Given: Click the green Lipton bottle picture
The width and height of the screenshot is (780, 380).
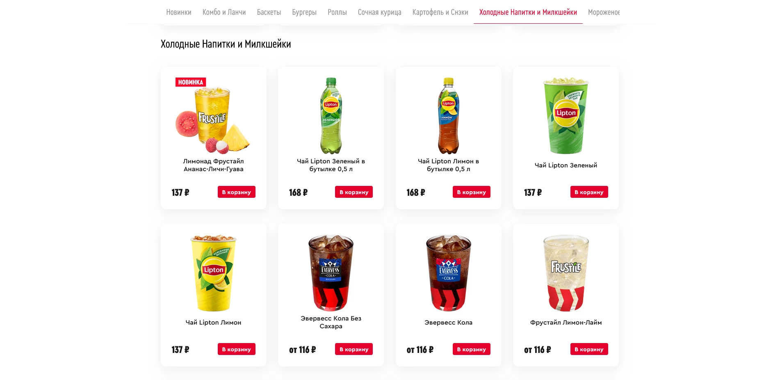Looking at the screenshot, I should coord(331,116).
